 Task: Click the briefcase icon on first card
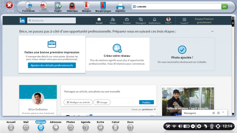(52, 44)
